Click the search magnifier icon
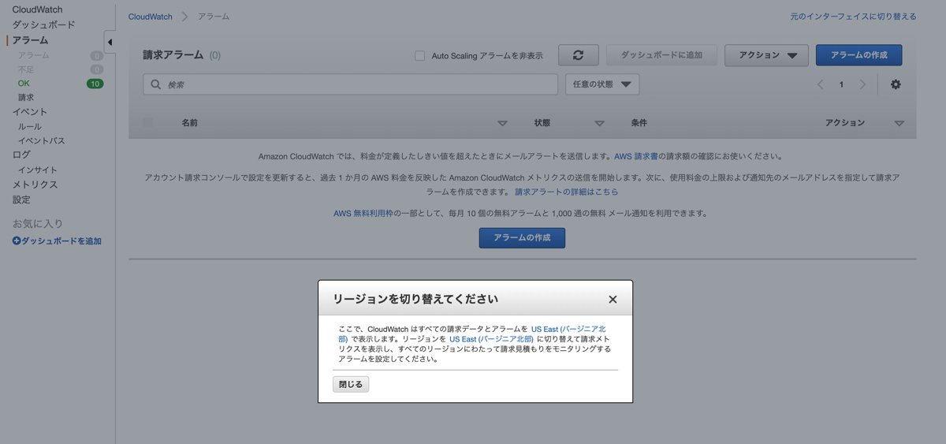This screenshot has height=444, width=946. click(x=156, y=84)
